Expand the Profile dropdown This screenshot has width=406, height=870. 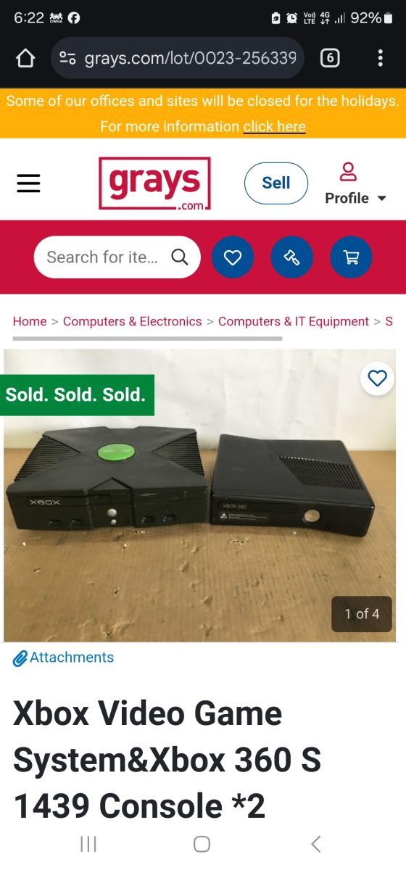(x=355, y=183)
